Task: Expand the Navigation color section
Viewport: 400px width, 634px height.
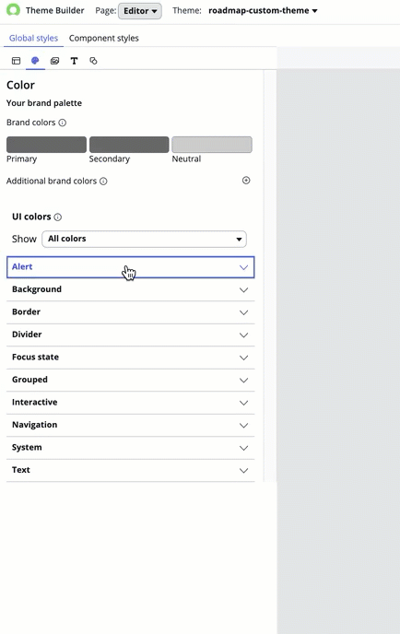Action: click(x=130, y=425)
